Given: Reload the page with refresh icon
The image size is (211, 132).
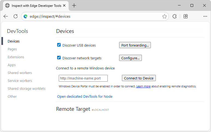Looking at the screenshot, I should (16, 16).
